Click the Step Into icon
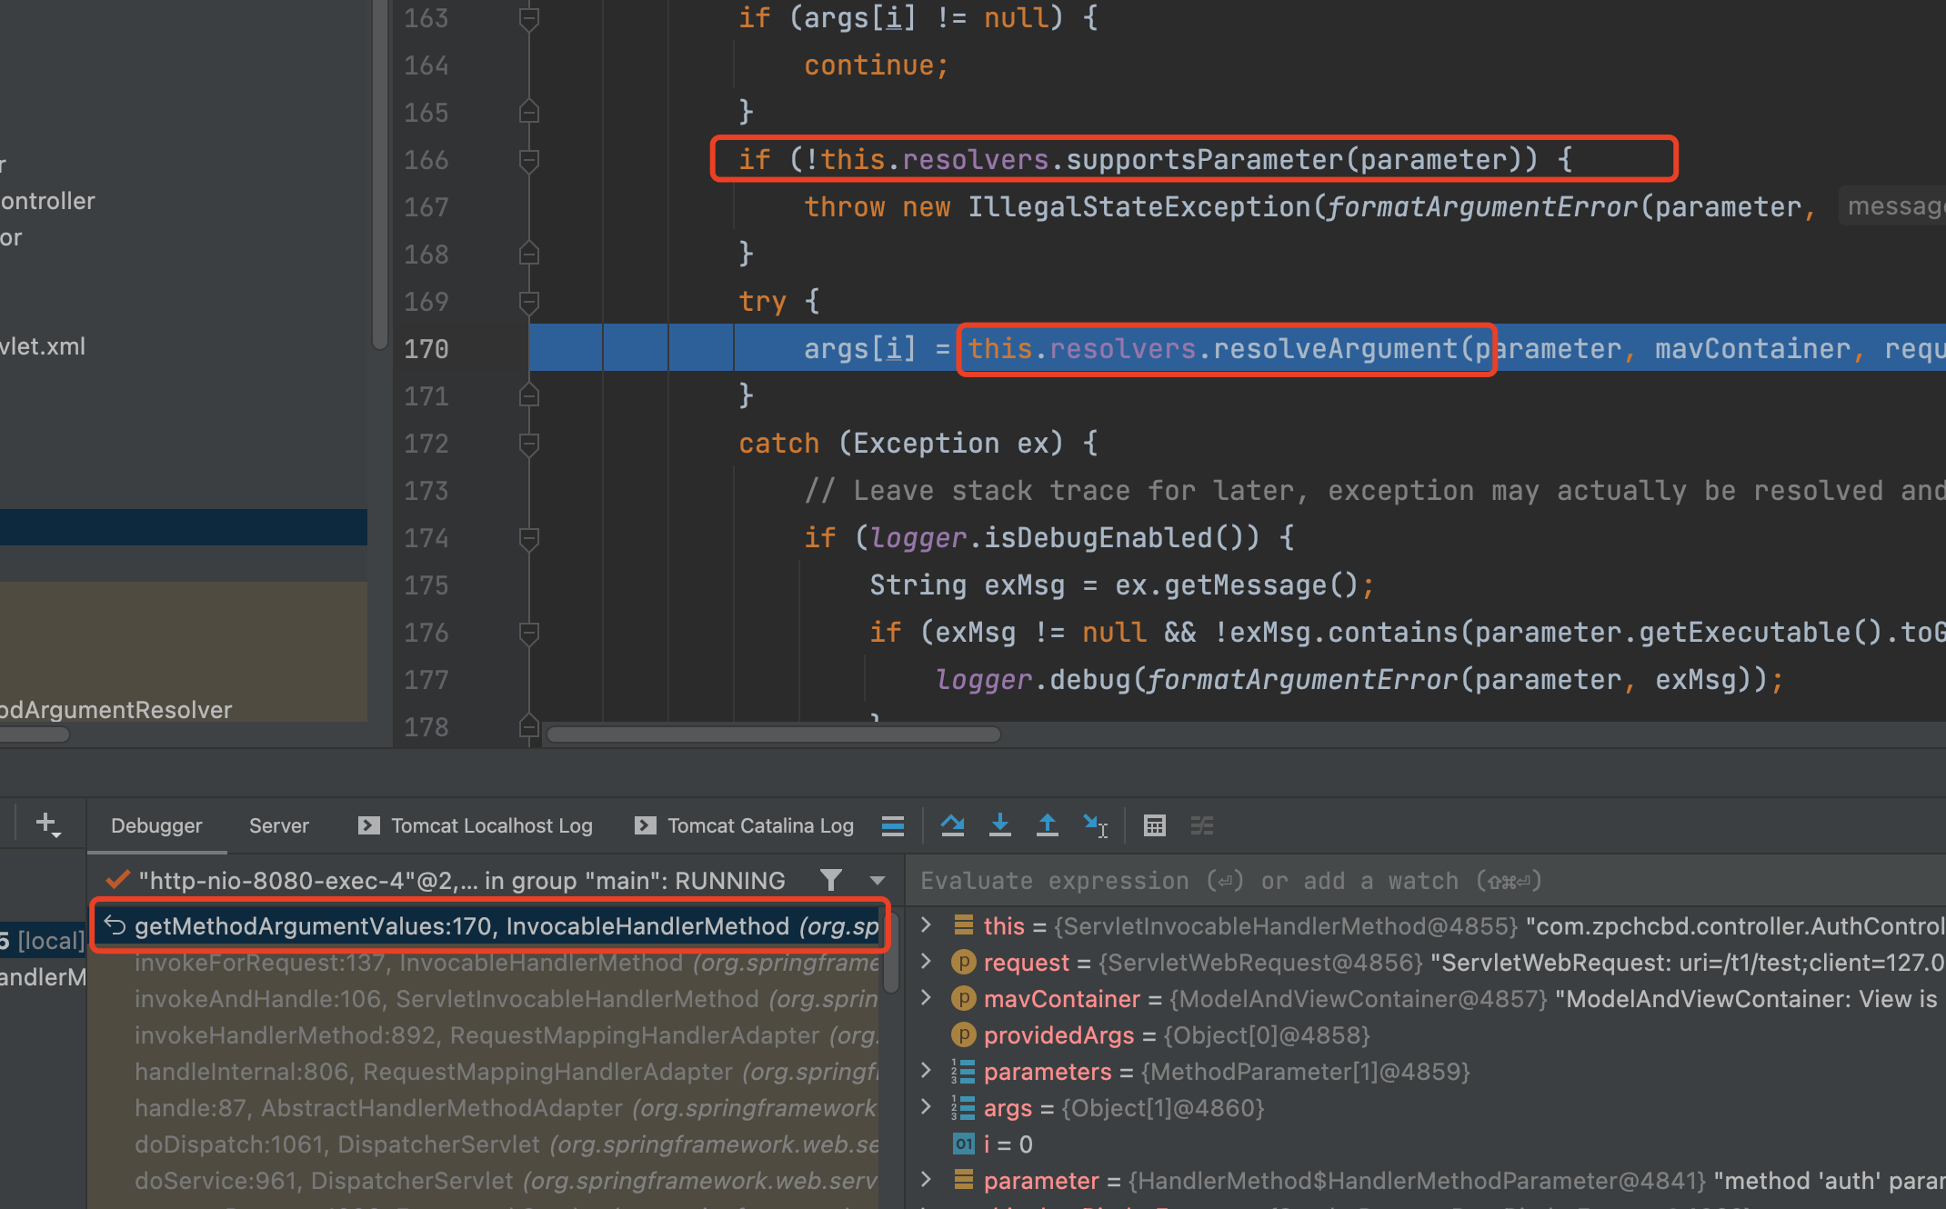This screenshot has height=1209, width=1946. point(999,825)
